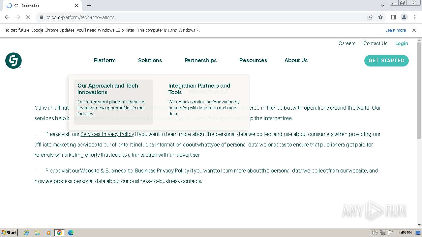The image size is (422, 237).
Task: Open the tab search dropdown
Action: tap(383, 6)
